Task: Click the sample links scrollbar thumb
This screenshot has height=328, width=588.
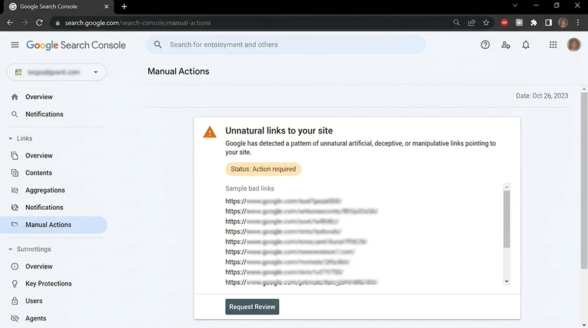Action: (x=507, y=219)
